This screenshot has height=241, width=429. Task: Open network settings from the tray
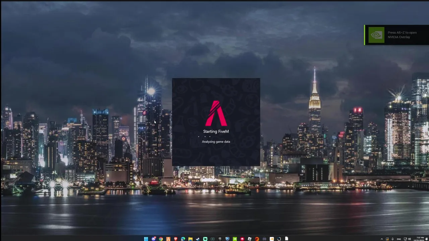(x=405, y=239)
